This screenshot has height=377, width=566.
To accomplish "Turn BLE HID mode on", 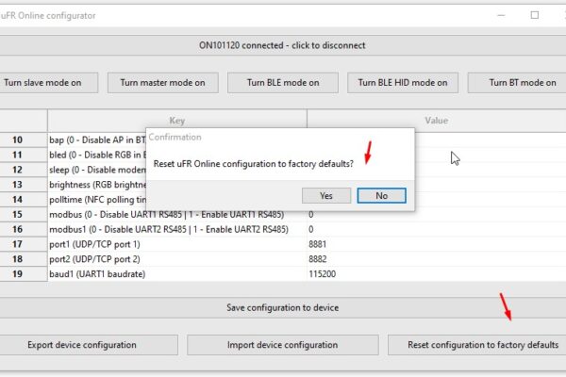I will (403, 83).
